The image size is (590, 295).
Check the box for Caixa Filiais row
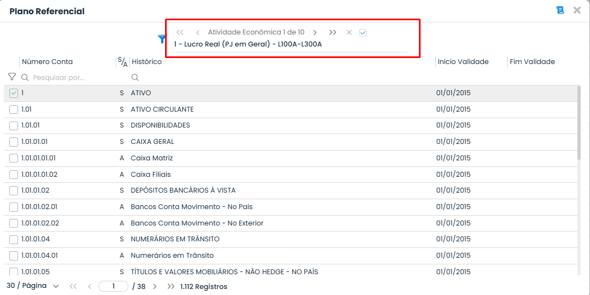pos(14,175)
